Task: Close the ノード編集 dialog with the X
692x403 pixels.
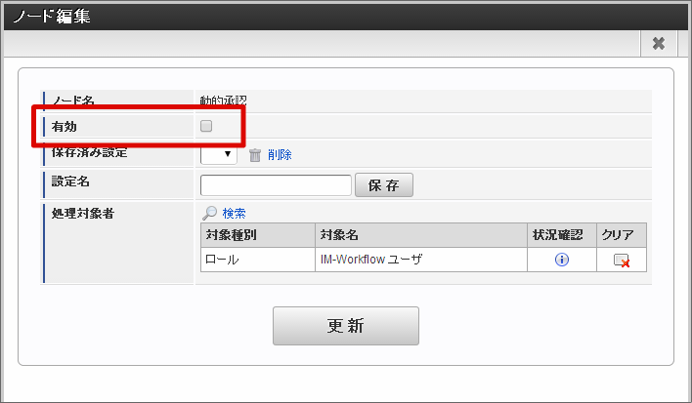Action: (x=659, y=43)
